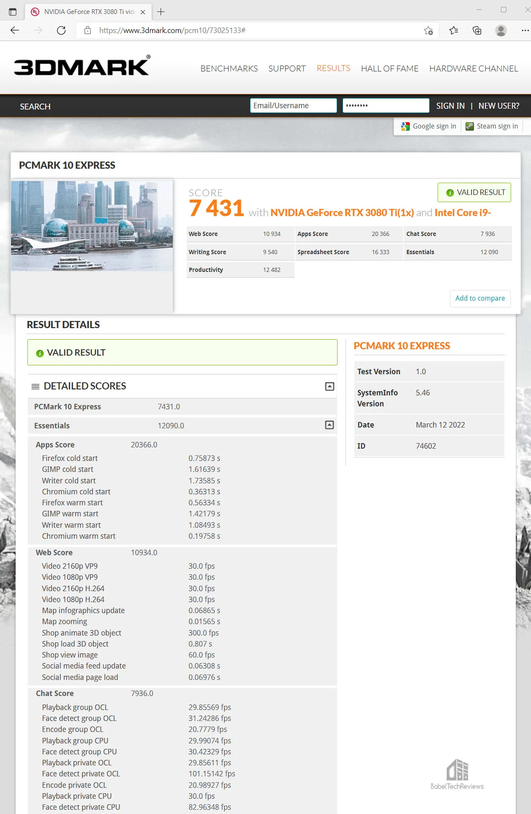
Task: Click Google sign in text
Action: pos(434,126)
